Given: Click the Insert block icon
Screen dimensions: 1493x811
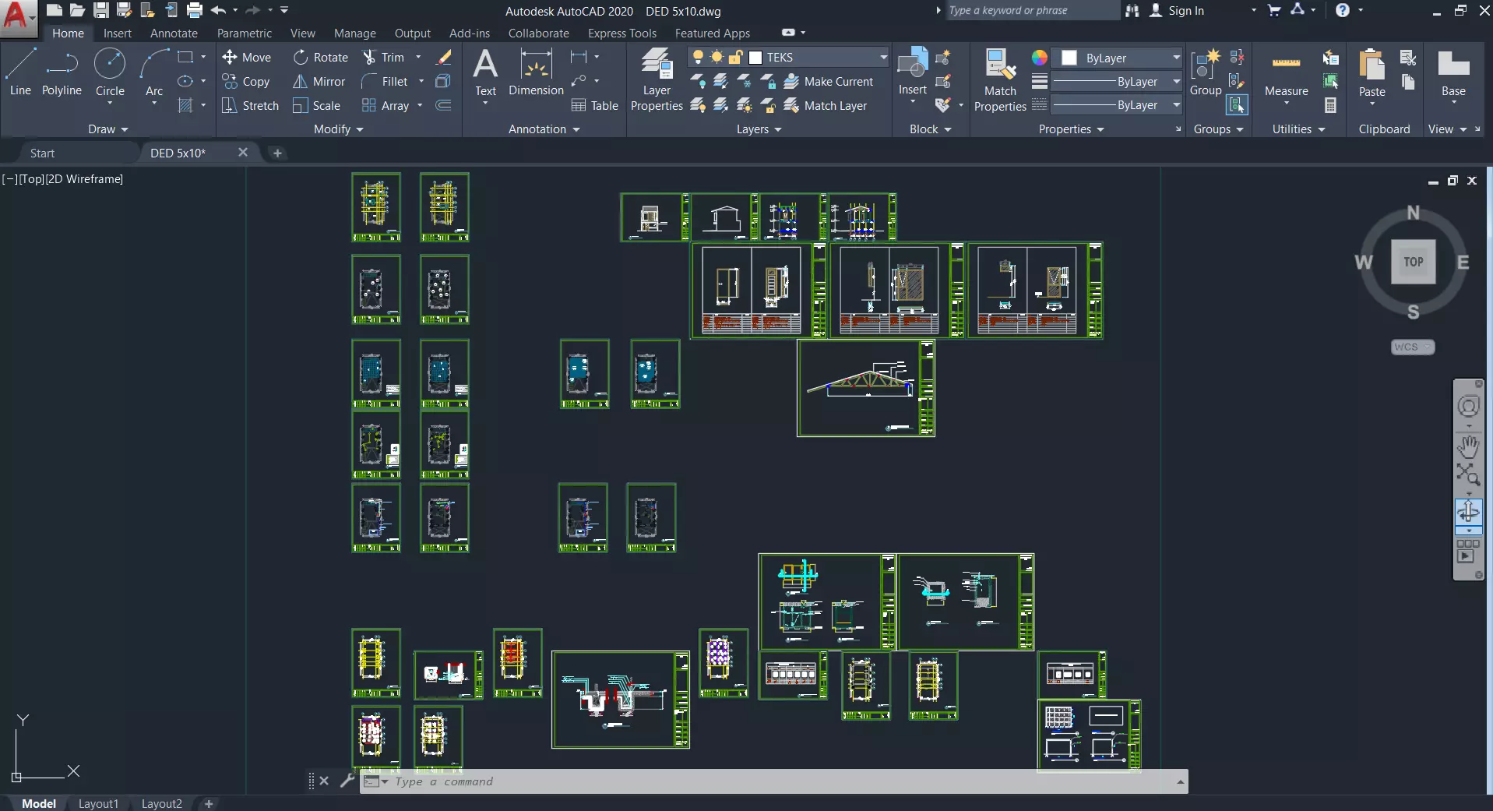Looking at the screenshot, I should pyautogui.click(x=912, y=72).
